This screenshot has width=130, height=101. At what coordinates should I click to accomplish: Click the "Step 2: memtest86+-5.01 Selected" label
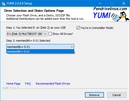tap(28, 41)
